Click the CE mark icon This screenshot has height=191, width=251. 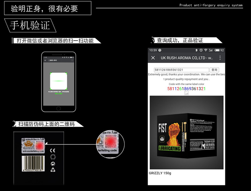(53, 151)
